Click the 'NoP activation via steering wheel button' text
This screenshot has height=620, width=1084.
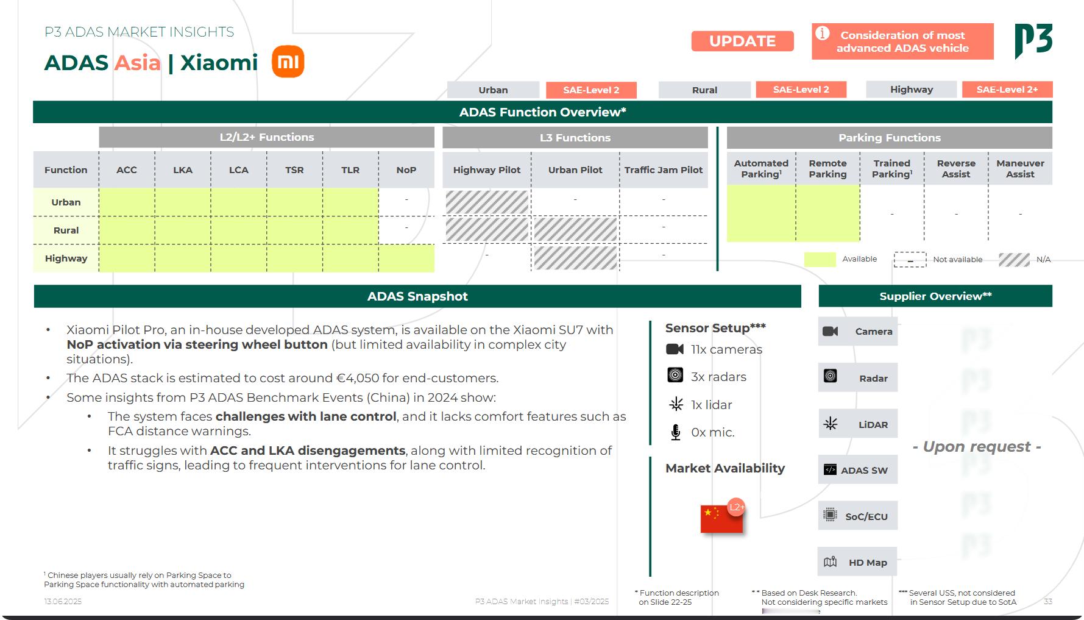coord(197,344)
